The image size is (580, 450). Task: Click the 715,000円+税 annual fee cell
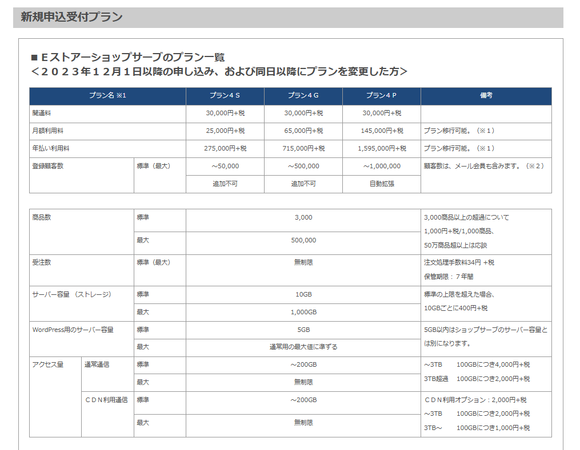point(303,148)
